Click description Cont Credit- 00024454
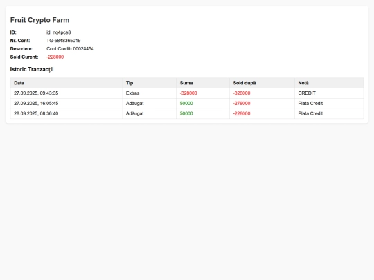 70,49
